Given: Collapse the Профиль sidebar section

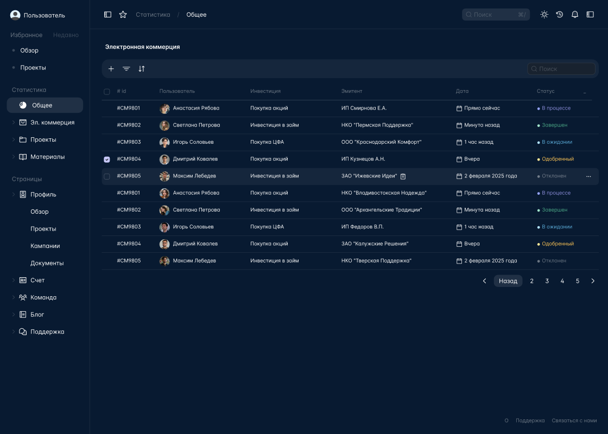Looking at the screenshot, I should (14, 194).
